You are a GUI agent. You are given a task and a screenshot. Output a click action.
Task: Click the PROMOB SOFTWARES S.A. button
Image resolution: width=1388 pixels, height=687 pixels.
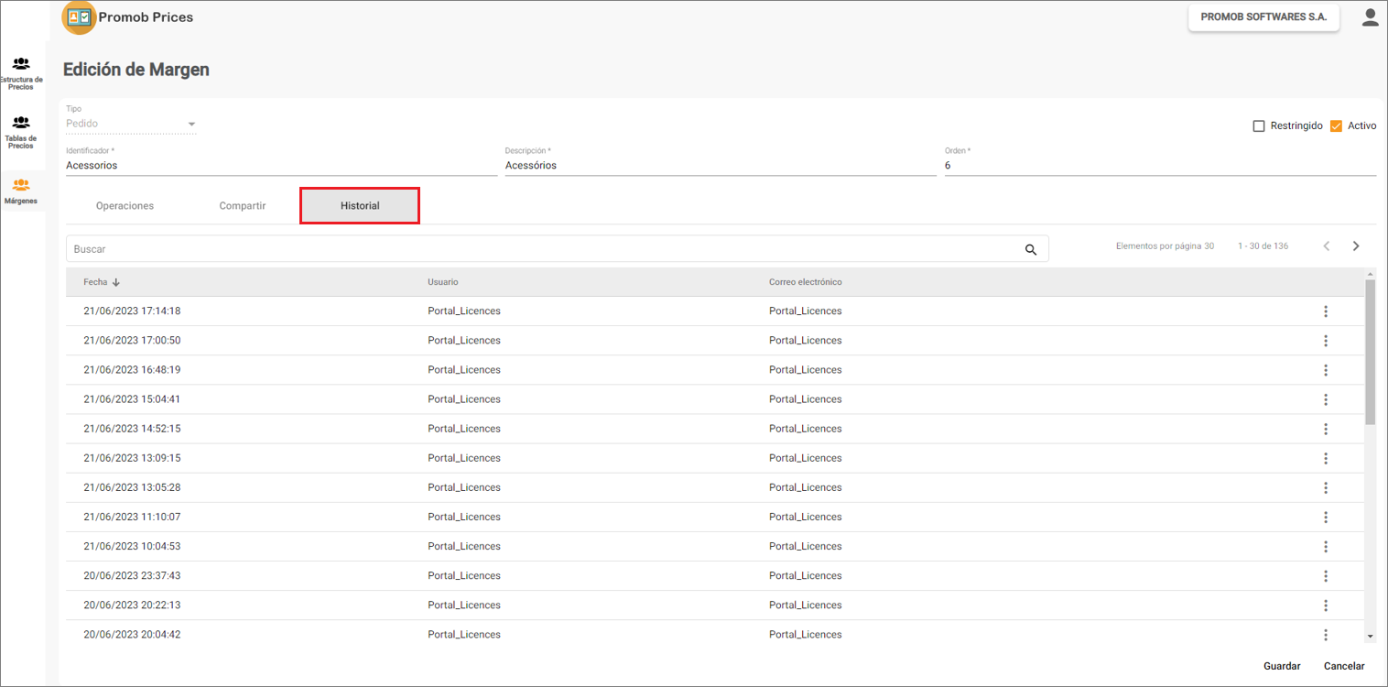[1263, 17]
